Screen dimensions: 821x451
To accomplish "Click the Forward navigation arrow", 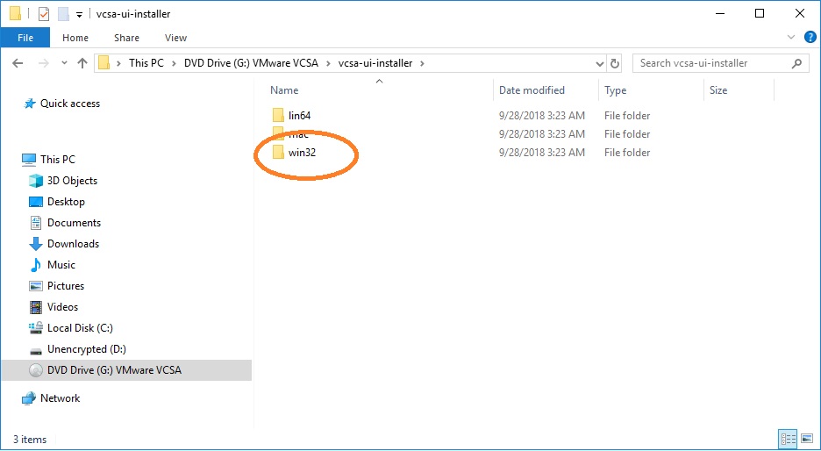I will 44,63.
